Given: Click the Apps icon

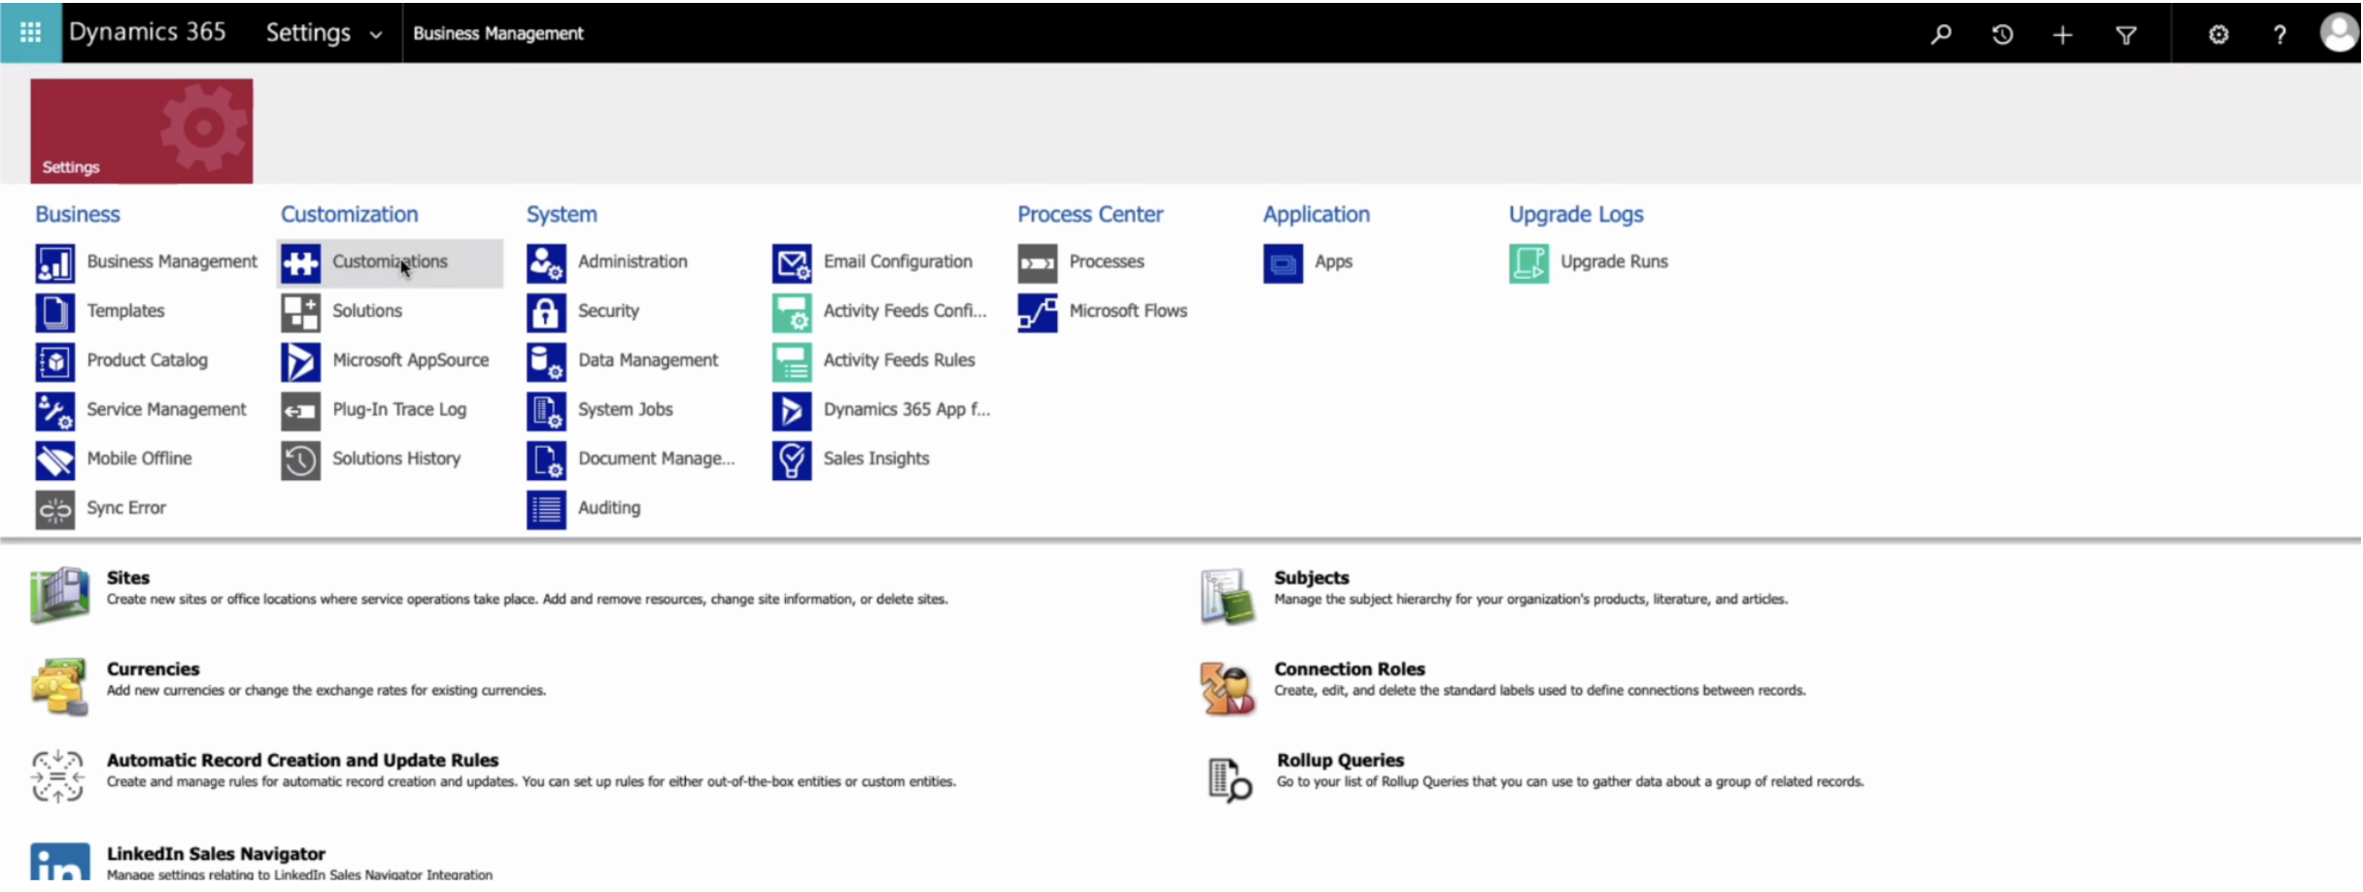Looking at the screenshot, I should pos(1283,262).
